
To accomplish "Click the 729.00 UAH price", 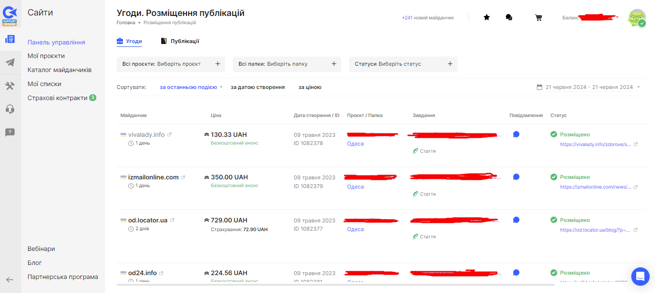I will click(x=229, y=220).
